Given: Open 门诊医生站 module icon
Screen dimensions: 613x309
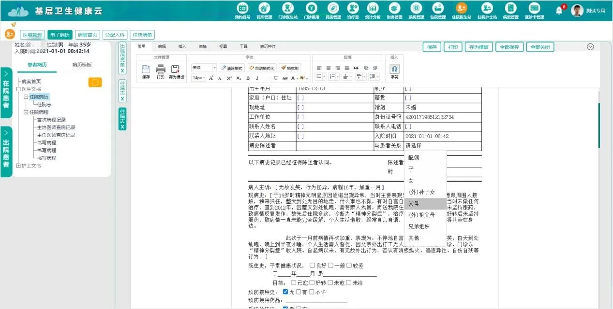Looking at the screenshot, I should tap(288, 10).
